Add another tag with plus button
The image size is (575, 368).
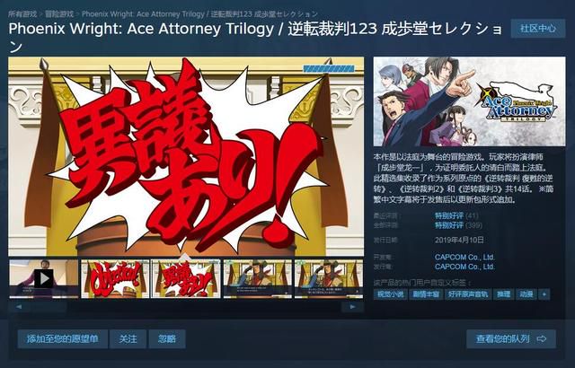coord(544,294)
